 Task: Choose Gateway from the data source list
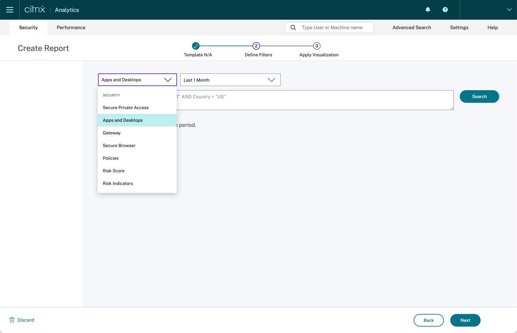point(112,133)
